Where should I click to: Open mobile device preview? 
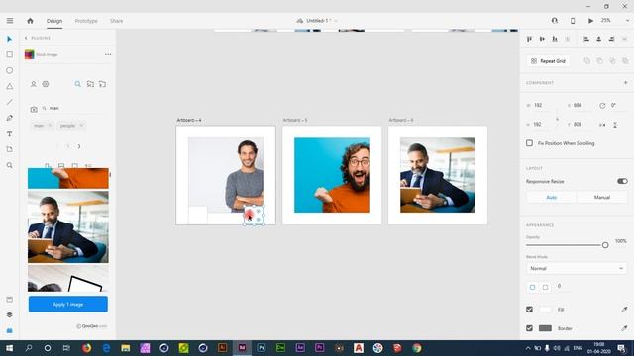click(573, 21)
